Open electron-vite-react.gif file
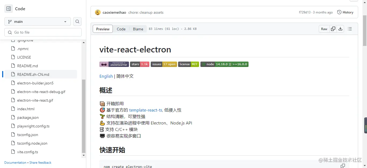The image size is (367, 168). (35, 100)
